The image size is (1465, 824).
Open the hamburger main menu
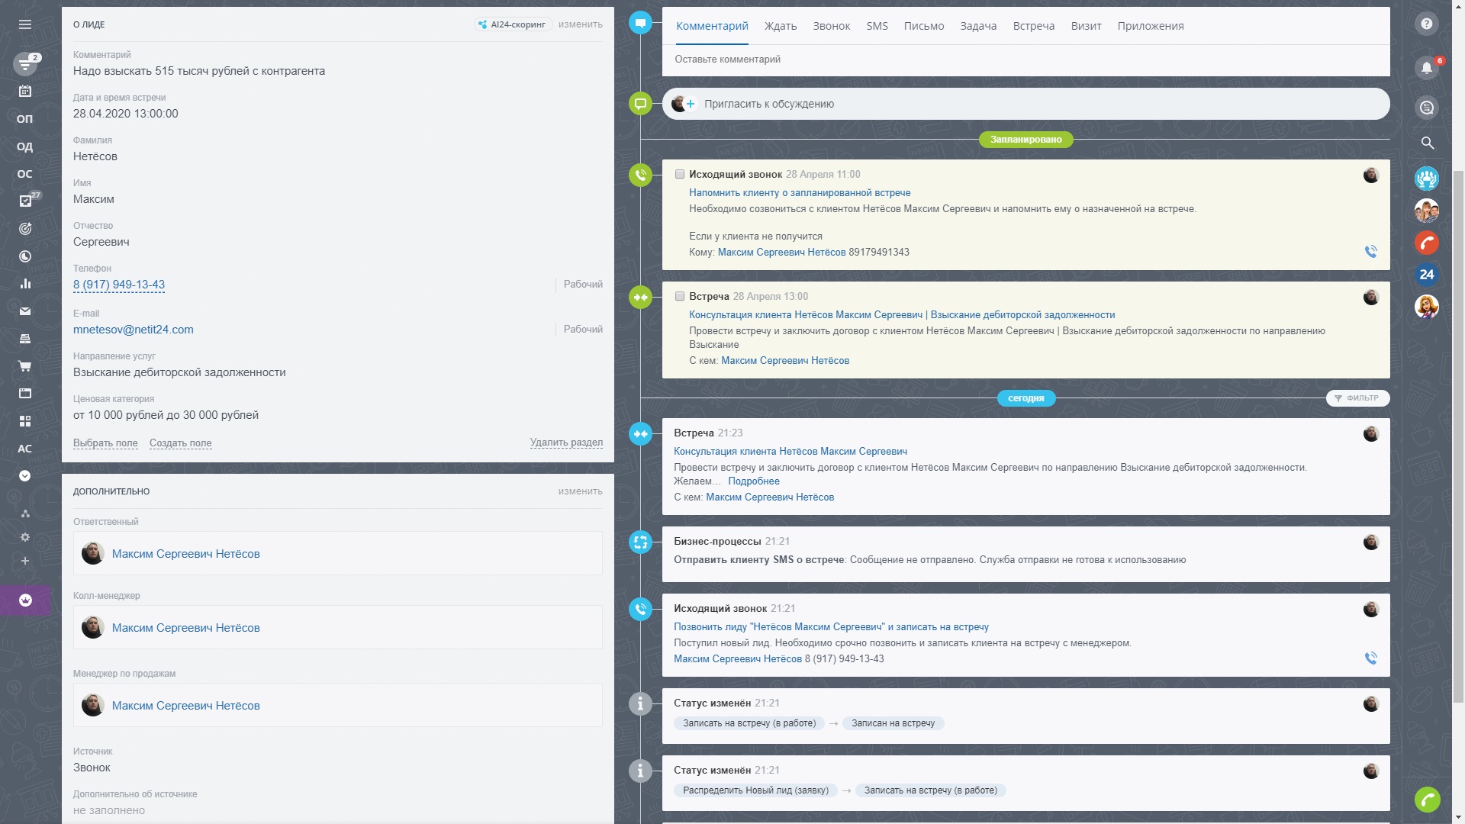coord(25,24)
